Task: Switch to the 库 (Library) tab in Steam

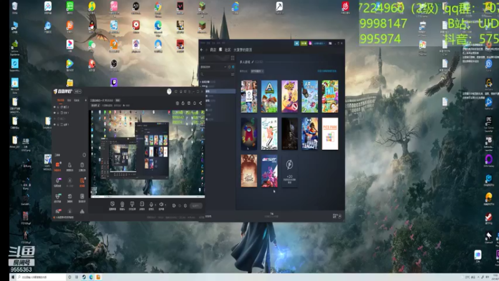Action: pos(220,49)
